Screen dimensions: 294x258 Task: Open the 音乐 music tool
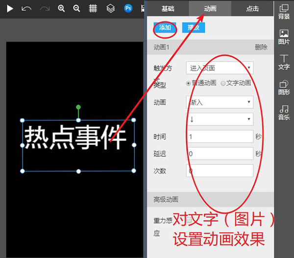tap(284, 113)
